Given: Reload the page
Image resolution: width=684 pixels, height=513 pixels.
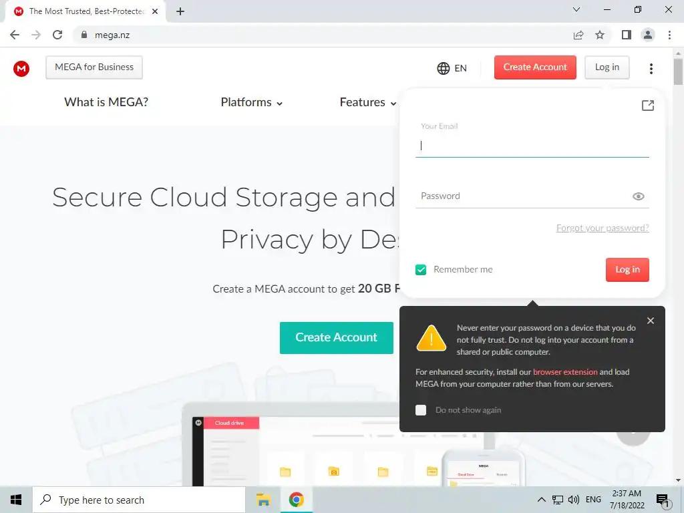Looking at the screenshot, I should click(57, 35).
